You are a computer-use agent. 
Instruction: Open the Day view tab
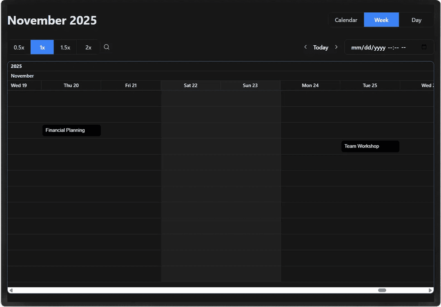[416, 20]
